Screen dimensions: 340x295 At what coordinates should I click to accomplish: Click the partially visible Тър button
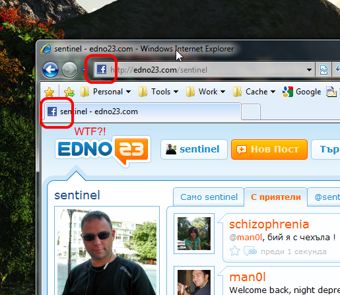(x=325, y=149)
